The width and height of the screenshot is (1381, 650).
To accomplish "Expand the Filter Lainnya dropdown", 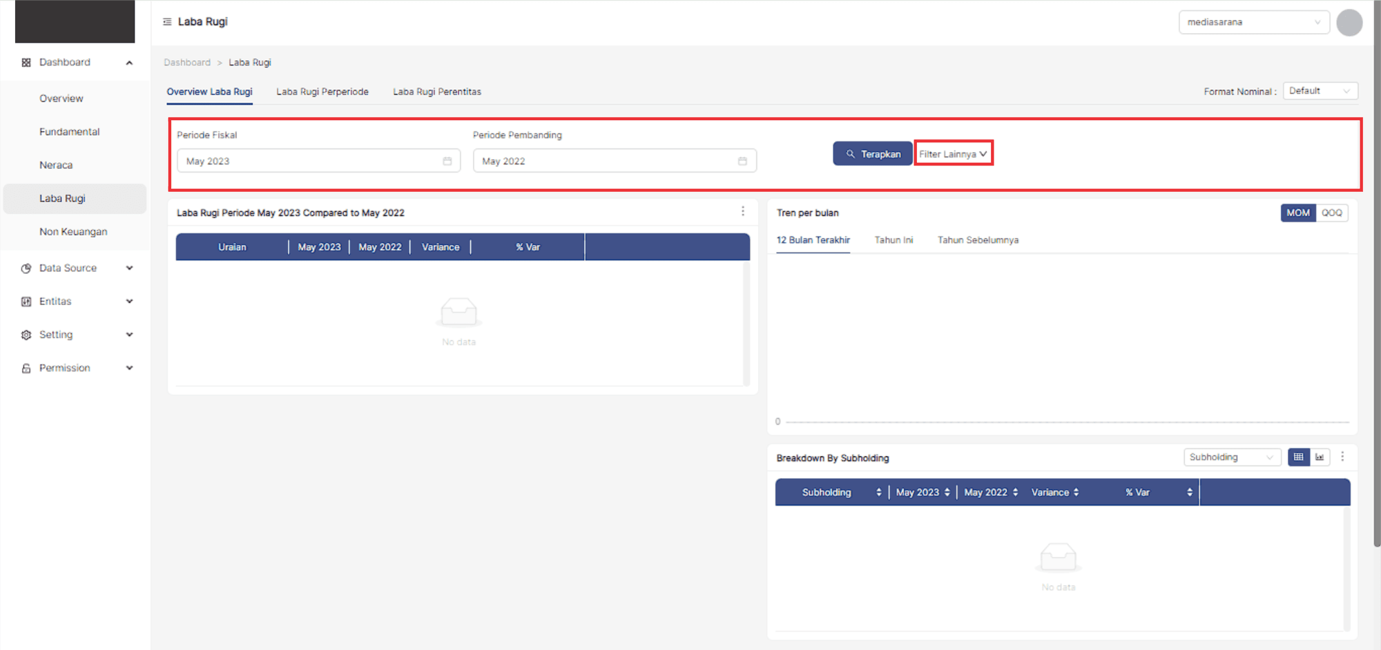I will click(x=953, y=155).
